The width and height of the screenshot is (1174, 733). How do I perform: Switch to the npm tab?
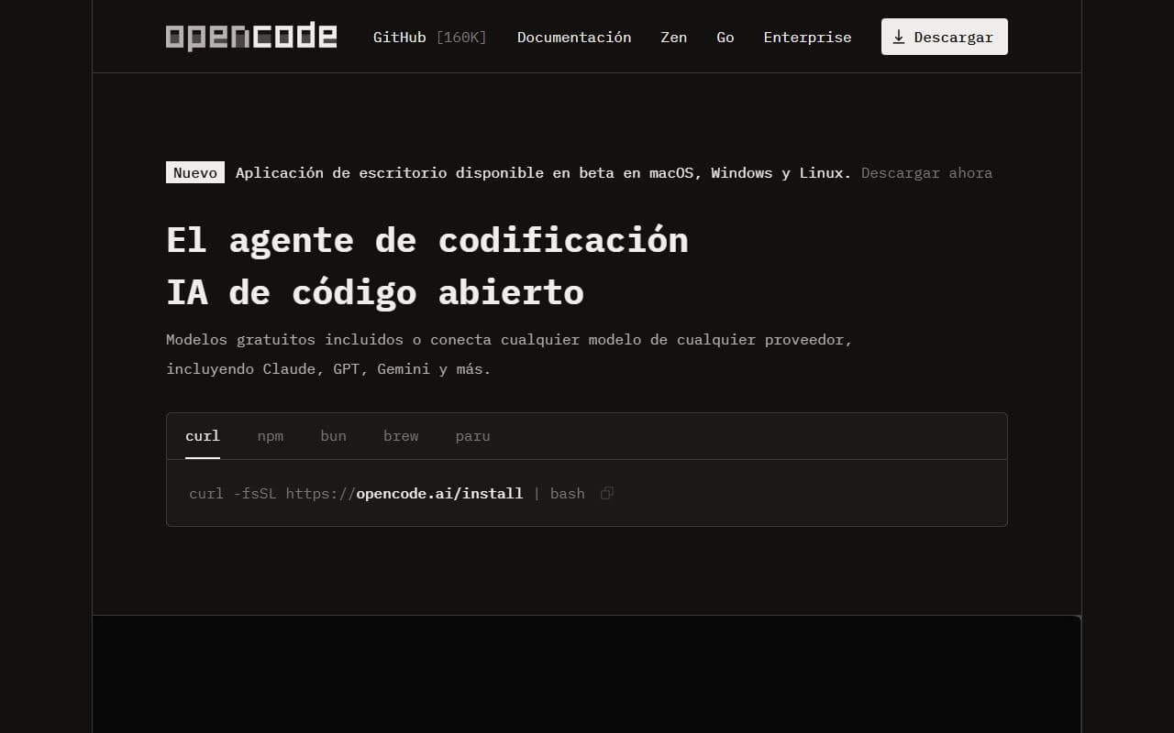(x=271, y=436)
